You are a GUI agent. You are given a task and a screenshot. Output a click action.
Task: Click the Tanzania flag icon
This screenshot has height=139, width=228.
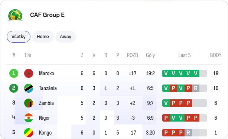(29, 88)
